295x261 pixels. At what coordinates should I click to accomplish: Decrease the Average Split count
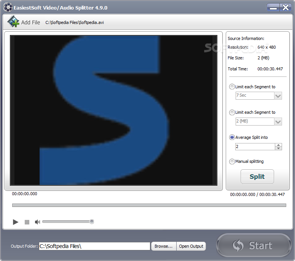278,148
